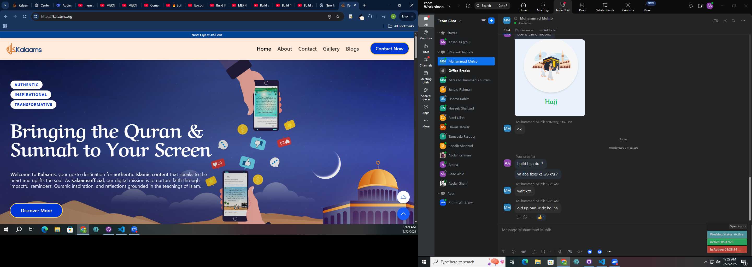
Task: Click the screenshot capture icon in chat toolbar
Action: (x=543, y=252)
